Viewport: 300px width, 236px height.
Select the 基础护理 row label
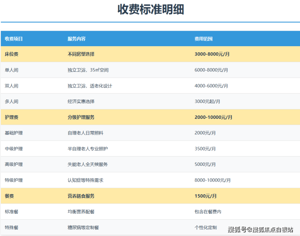(14, 133)
